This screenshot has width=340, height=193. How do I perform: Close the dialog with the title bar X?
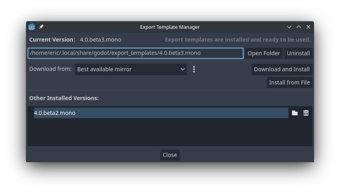point(308,27)
